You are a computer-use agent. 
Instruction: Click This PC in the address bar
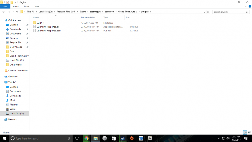[31, 12]
